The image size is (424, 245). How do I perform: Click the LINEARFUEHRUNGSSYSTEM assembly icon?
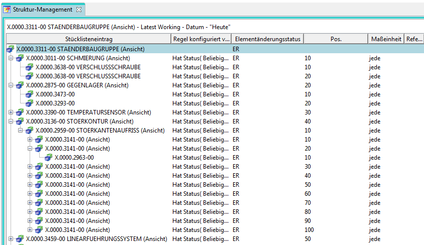(20, 239)
